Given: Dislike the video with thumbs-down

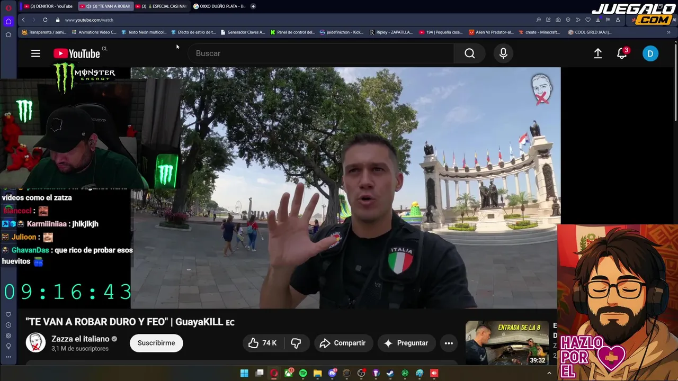Looking at the screenshot, I should [296, 343].
